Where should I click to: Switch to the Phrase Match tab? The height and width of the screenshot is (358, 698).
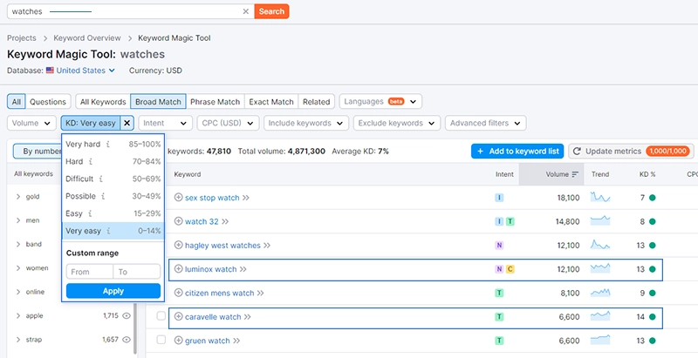(x=216, y=102)
